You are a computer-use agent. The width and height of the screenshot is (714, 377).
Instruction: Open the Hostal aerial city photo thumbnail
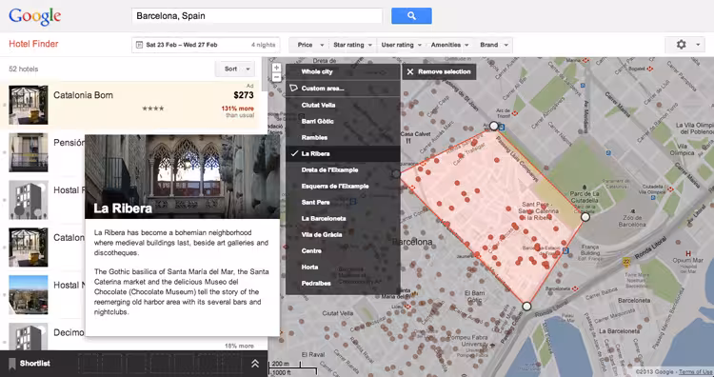(x=29, y=294)
